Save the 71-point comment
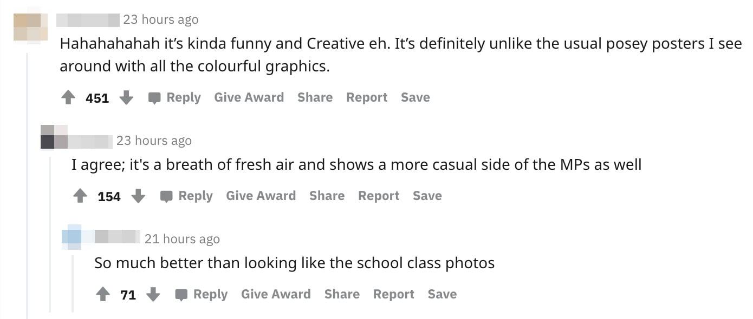Viewport: 753px width, 319px height. tap(442, 295)
